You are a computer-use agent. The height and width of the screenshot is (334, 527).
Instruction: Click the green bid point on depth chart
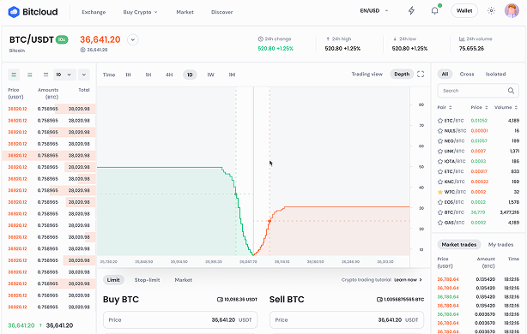pos(235,194)
